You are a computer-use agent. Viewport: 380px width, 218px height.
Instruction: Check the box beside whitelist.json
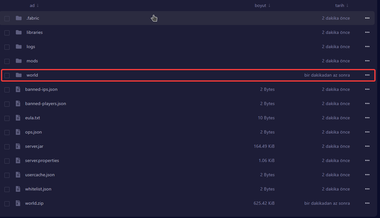tap(7, 189)
